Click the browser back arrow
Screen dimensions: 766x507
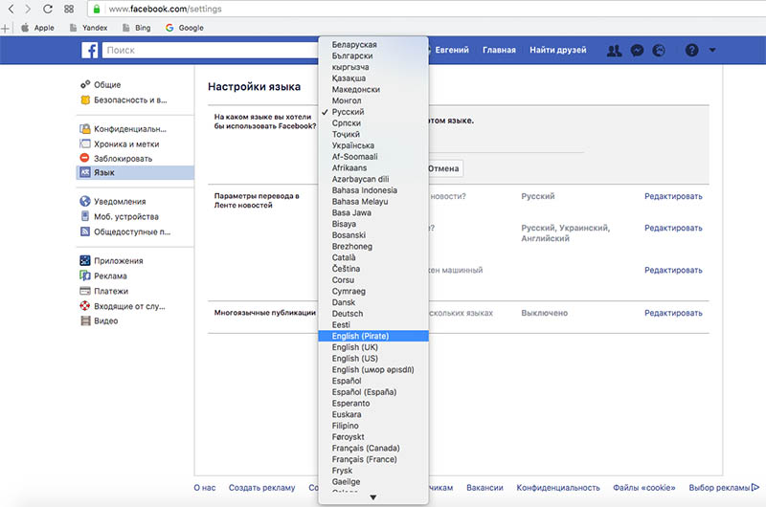coord(11,9)
